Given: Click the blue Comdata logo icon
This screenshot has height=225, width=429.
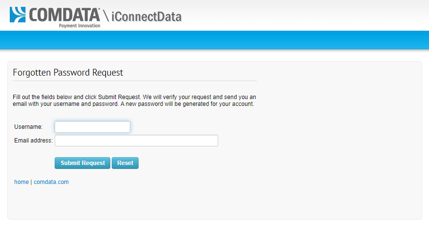Looking at the screenshot, I should click(x=18, y=15).
